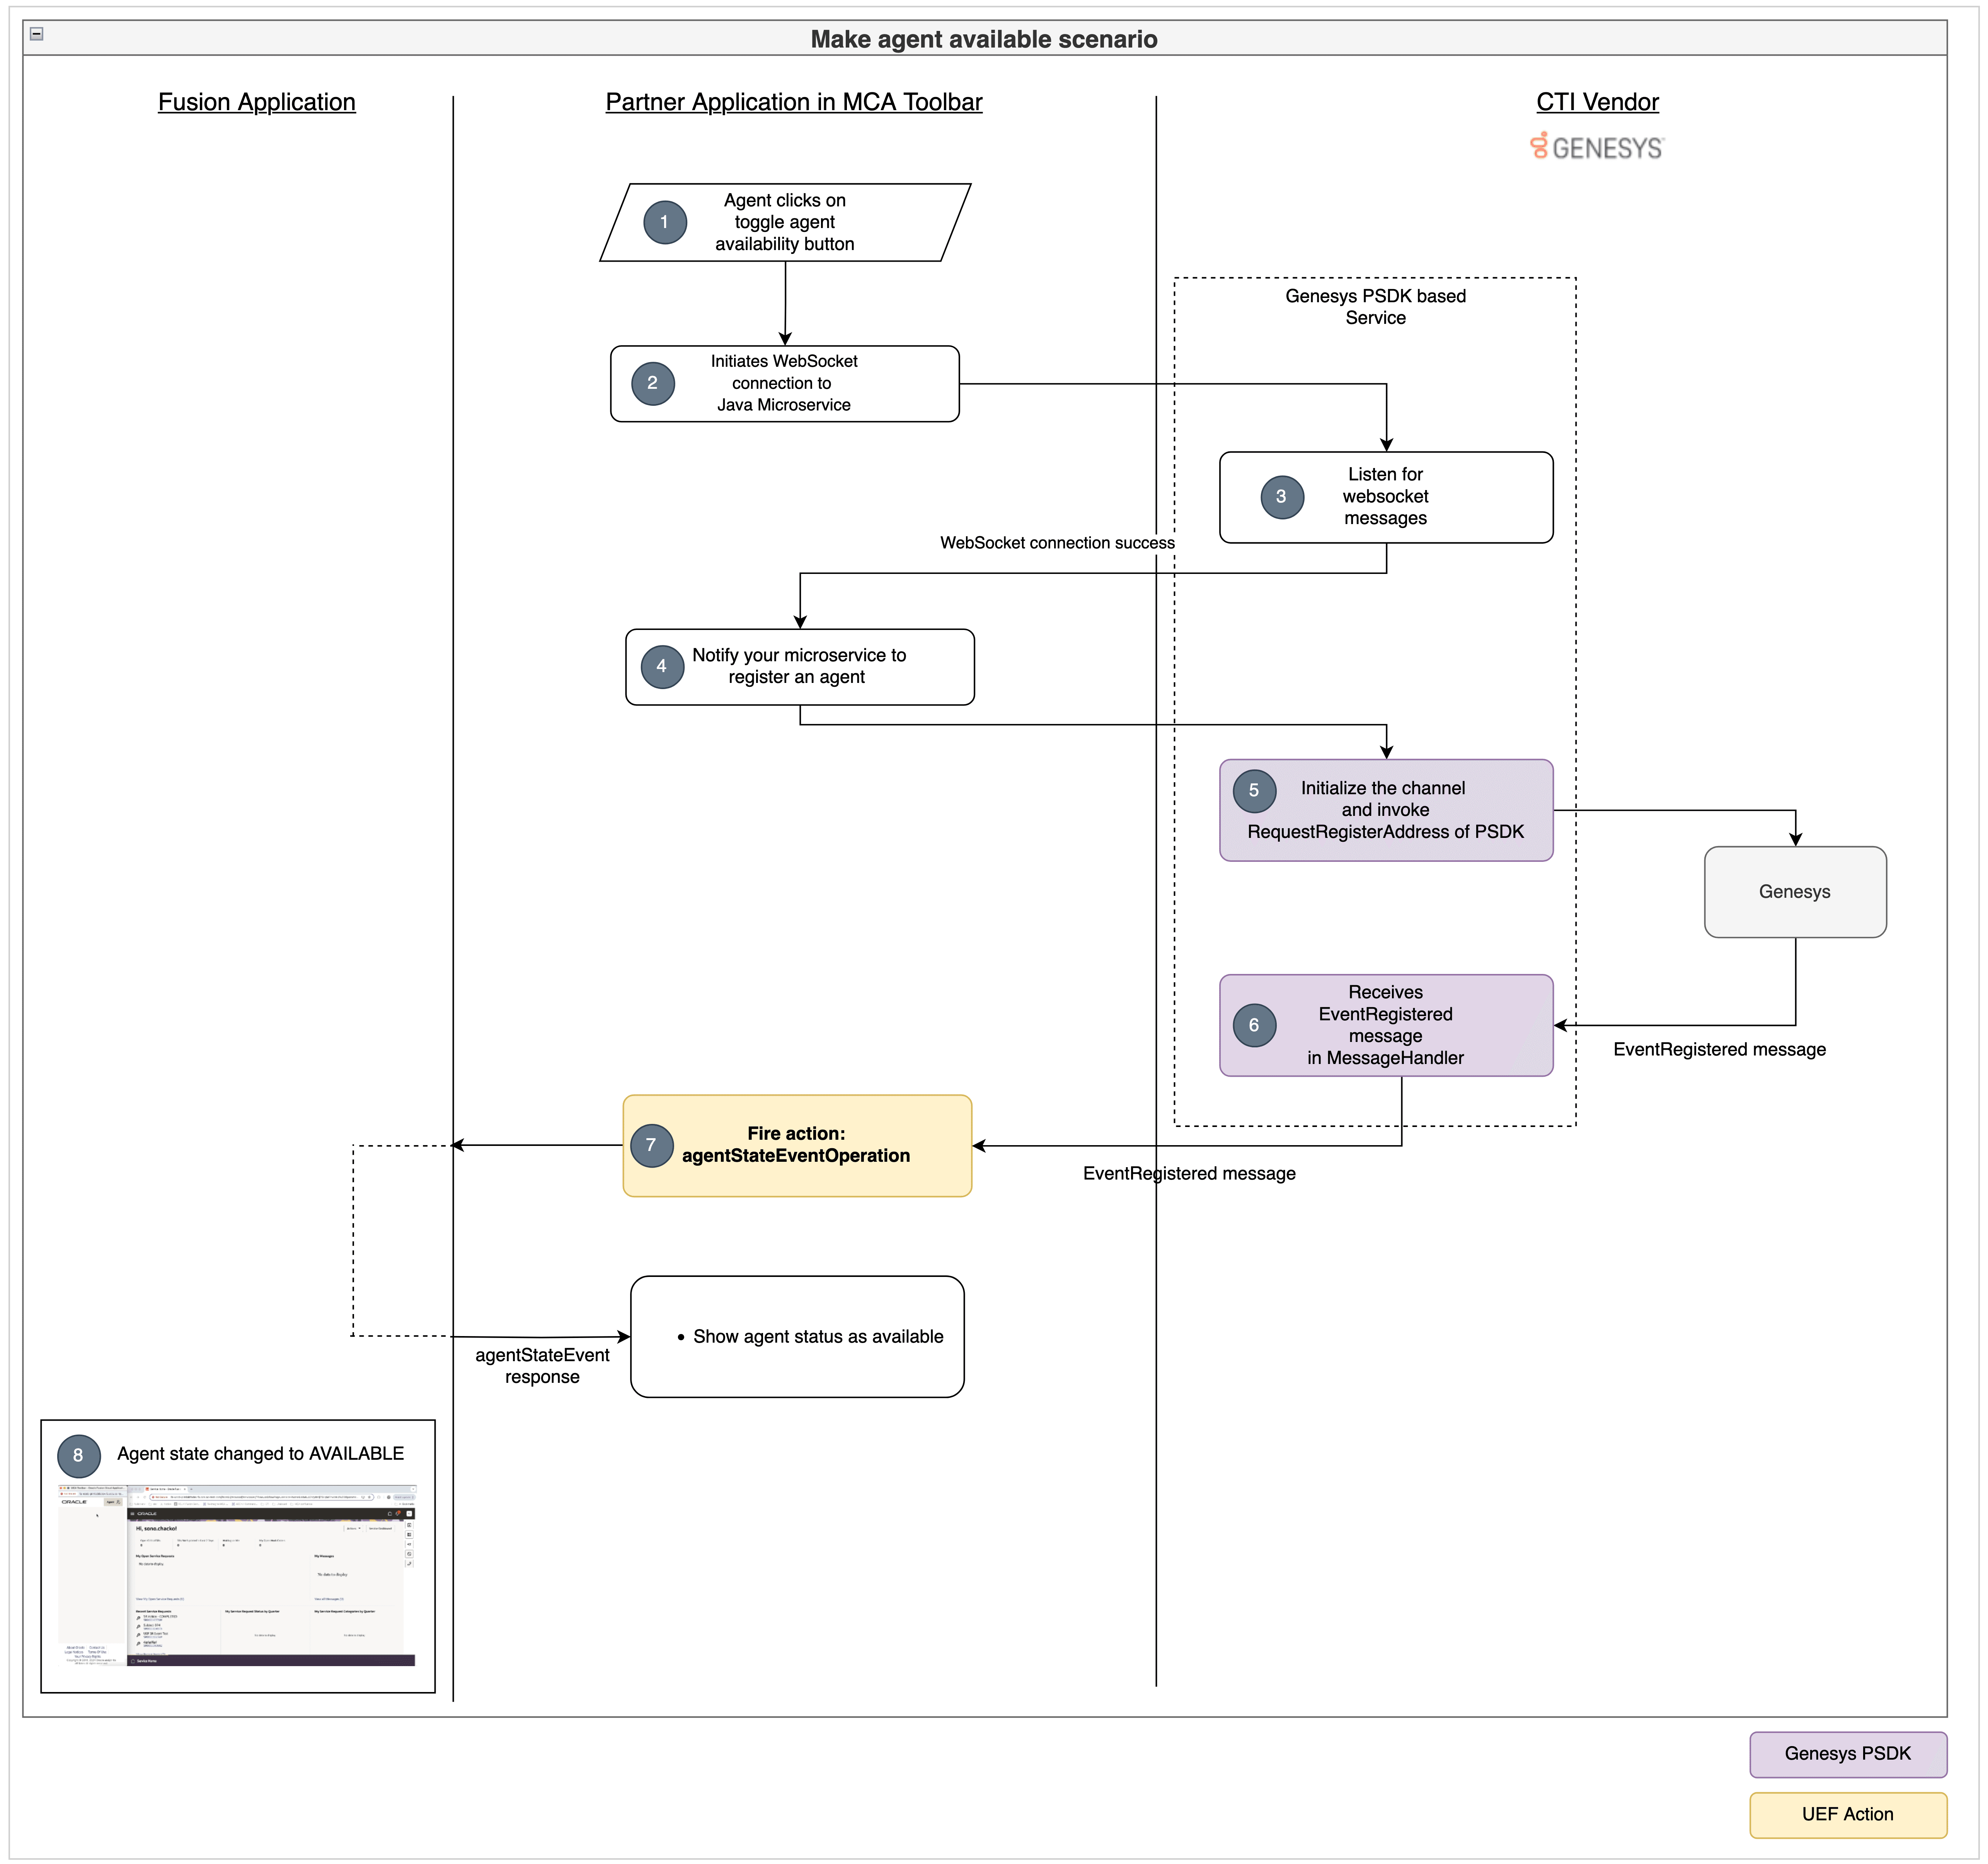Screen dimensions: 1988x1864
Task: Click the agentStateEvent response label
Action: 542,1365
